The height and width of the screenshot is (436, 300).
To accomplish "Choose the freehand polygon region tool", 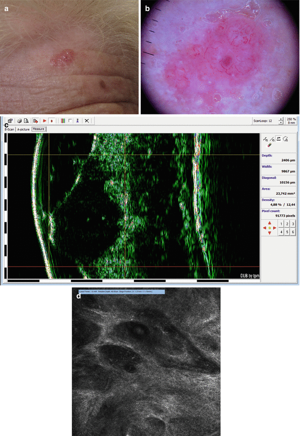I will 286,138.
